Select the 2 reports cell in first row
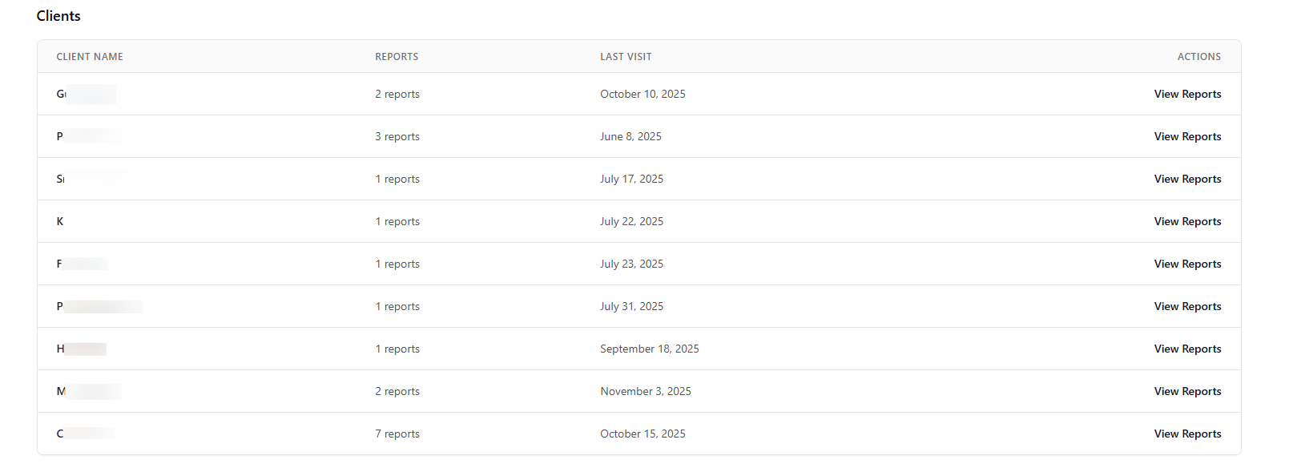 (397, 94)
